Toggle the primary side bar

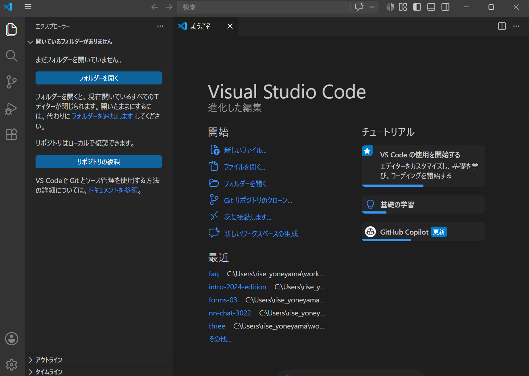point(417,7)
